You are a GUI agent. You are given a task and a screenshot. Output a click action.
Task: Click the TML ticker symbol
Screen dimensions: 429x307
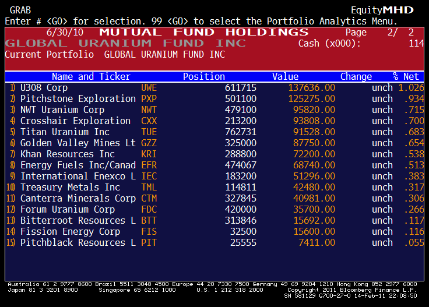[149, 187]
